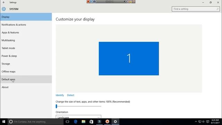Image resolution: width=222 pixels, height=125 pixels.
Task: Open network status in system tray
Action: tap(200, 122)
